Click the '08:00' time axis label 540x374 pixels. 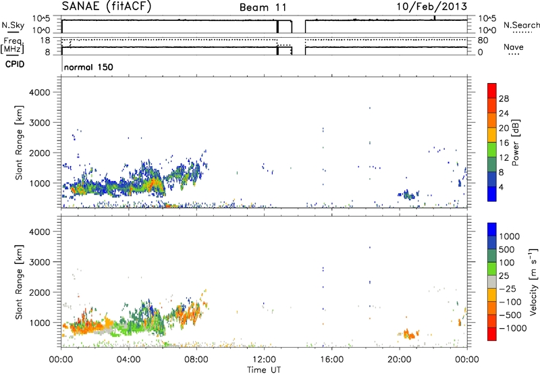tap(196, 360)
